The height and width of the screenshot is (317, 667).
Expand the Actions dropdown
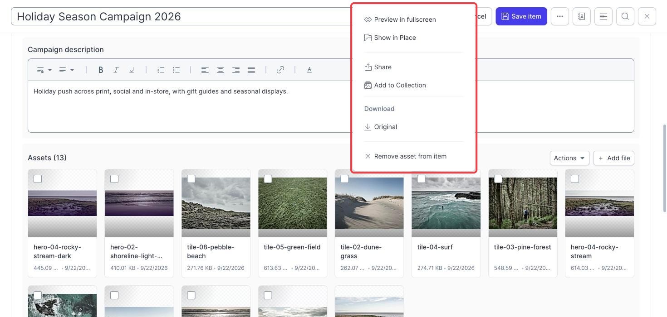(x=569, y=158)
